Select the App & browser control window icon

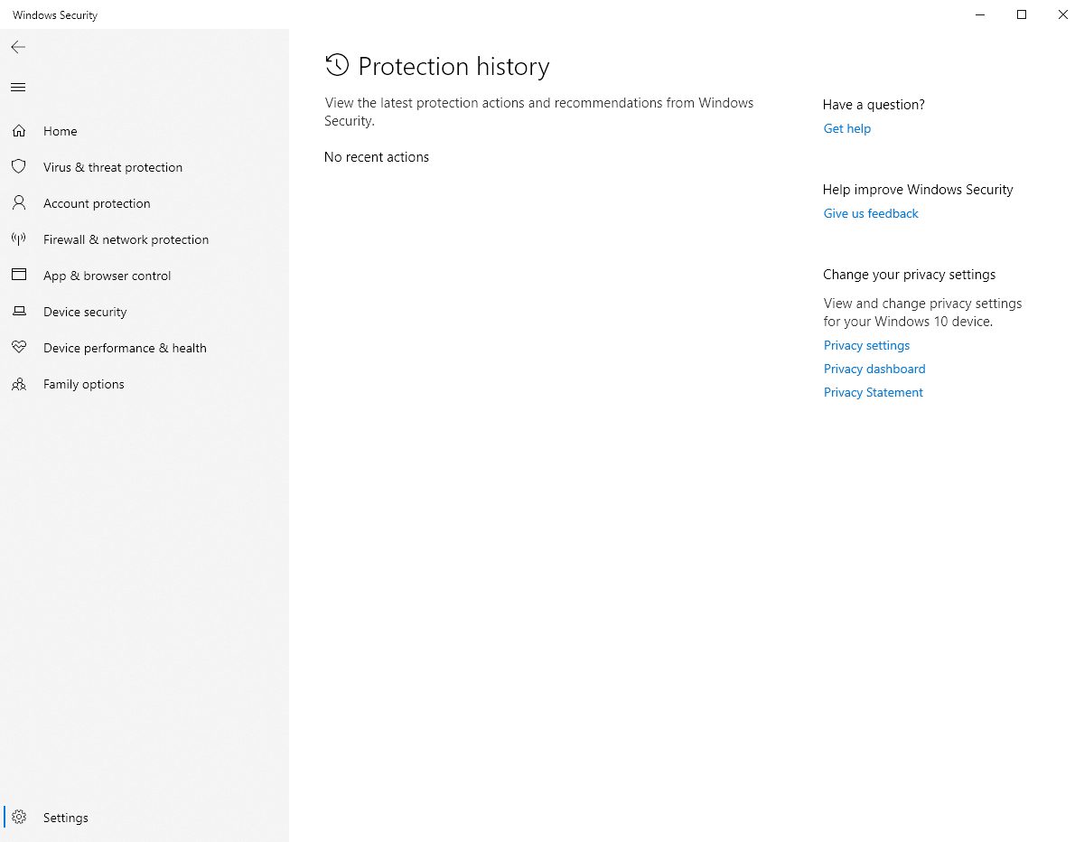(x=19, y=276)
